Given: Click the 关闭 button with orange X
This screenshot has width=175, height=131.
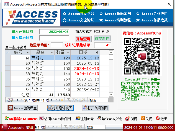Looking at the screenshot, I should coord(146,119).
